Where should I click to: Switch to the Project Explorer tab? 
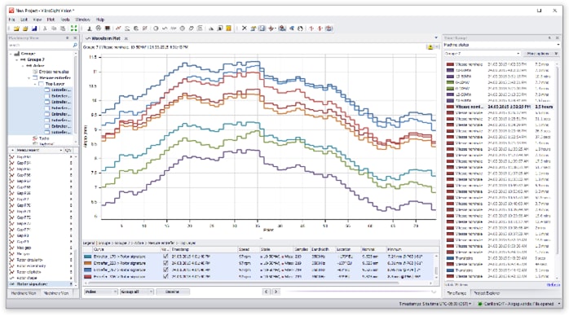point(487,293)
